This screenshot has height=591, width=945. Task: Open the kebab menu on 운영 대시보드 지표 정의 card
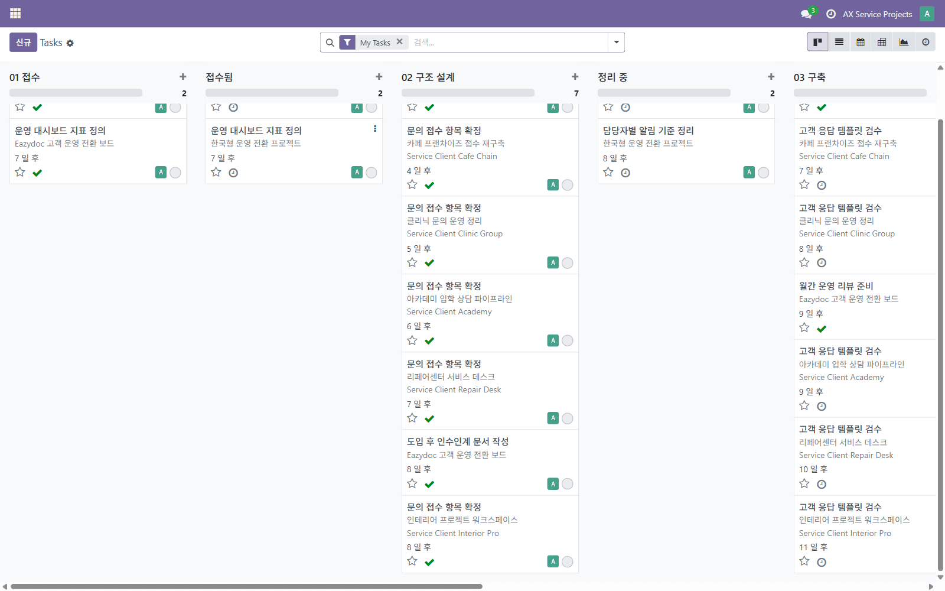click(374, 128)
